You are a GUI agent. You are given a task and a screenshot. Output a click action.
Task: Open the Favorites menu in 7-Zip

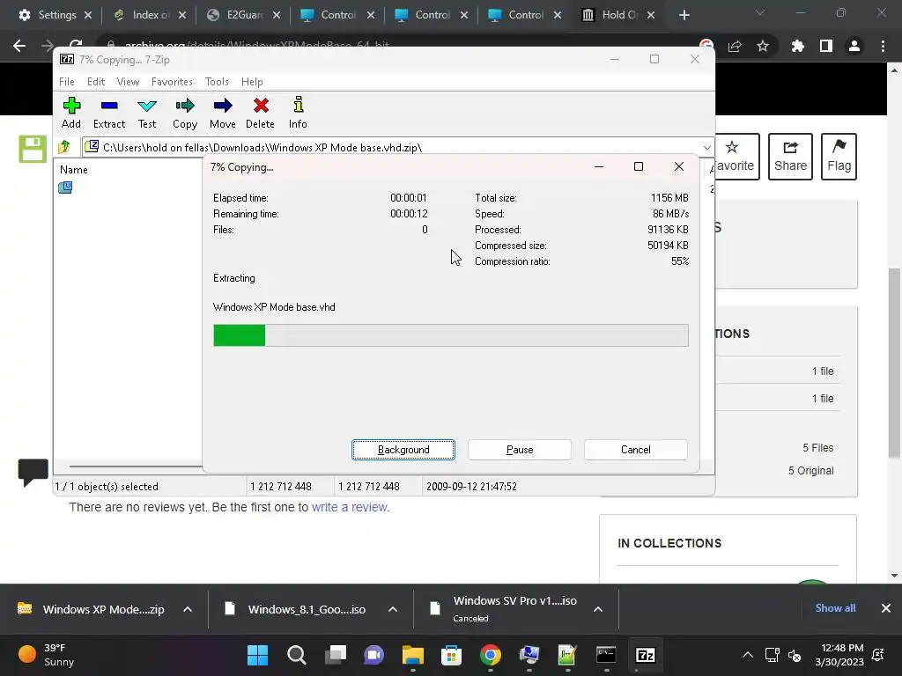[172, 82]
